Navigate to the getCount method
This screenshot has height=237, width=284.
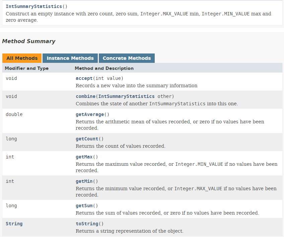87,139
